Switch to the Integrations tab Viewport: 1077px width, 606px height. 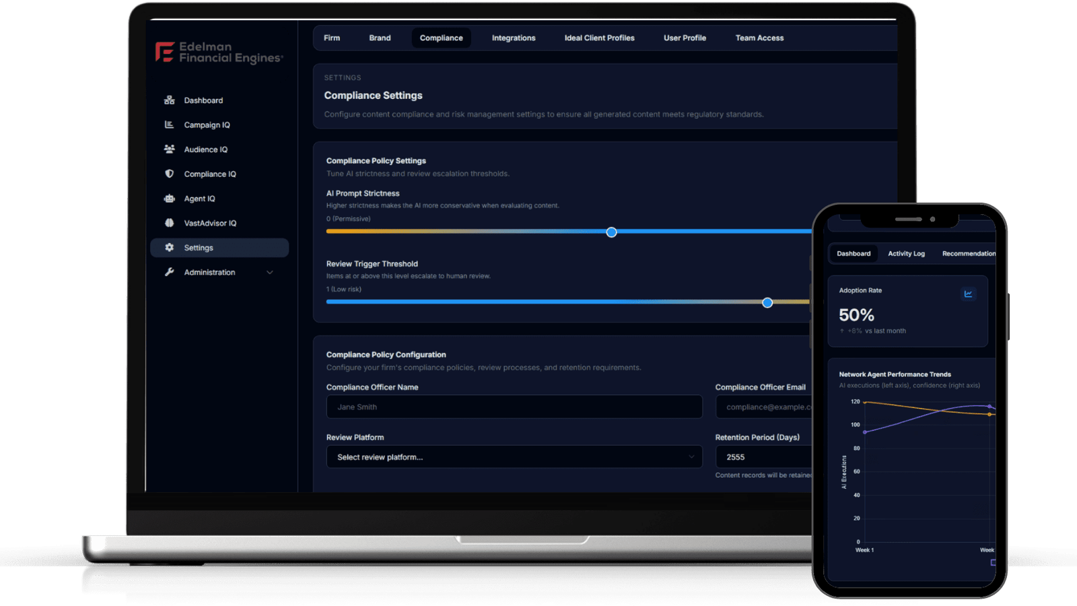point(514,38)
